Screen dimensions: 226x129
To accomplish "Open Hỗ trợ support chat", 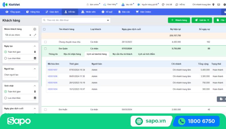I will [x=180, y=5].
